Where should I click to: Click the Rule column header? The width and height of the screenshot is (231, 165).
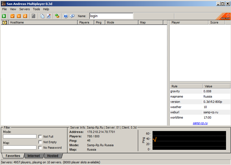pyautogui.click(x=186, y=86)
